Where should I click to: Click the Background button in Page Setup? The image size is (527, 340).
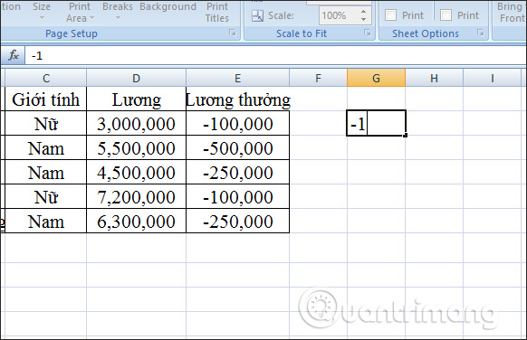coord(168,6)
